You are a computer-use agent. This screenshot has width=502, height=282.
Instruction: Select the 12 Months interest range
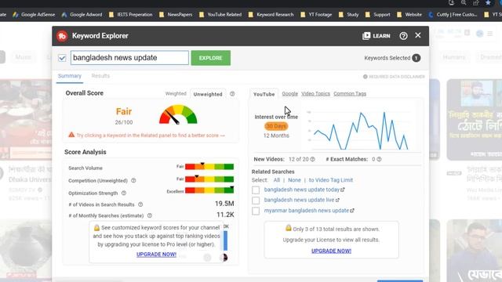(x=276, y=136)
